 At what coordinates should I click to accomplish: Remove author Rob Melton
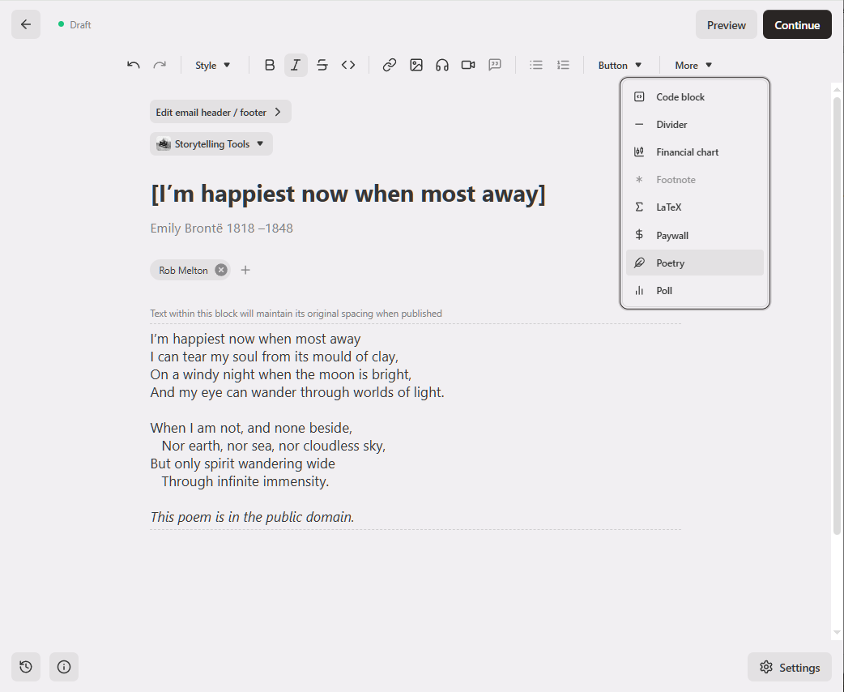point(220,270)
